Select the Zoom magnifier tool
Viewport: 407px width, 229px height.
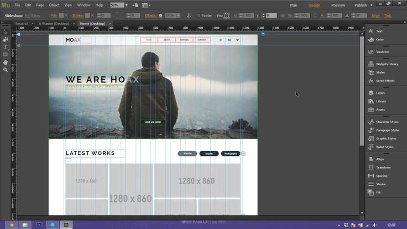(6, 69)
